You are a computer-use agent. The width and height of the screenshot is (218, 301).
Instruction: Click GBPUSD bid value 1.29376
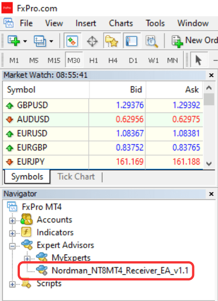pyautogui.click(x=130, y=105)
